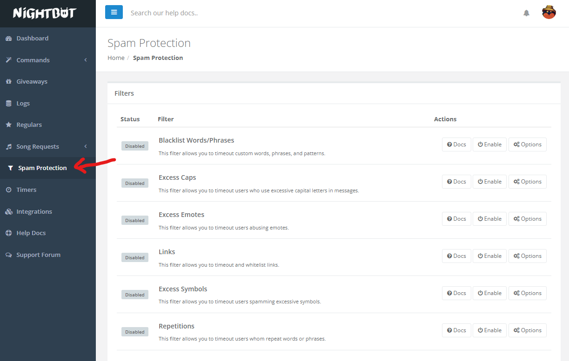Toggle the sidebar hamburger menu button

(x=114, y=12)
